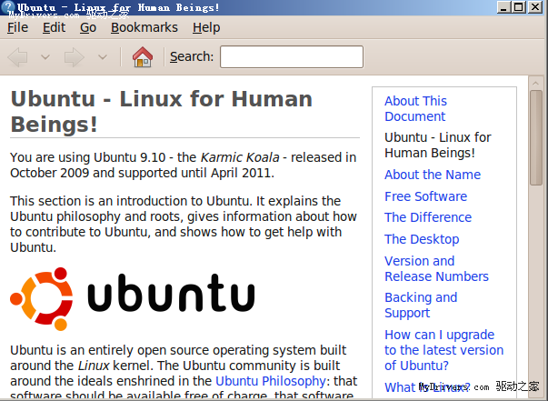548x401 pixels.
Task: Close the help window
Action: tap(535, 7)
